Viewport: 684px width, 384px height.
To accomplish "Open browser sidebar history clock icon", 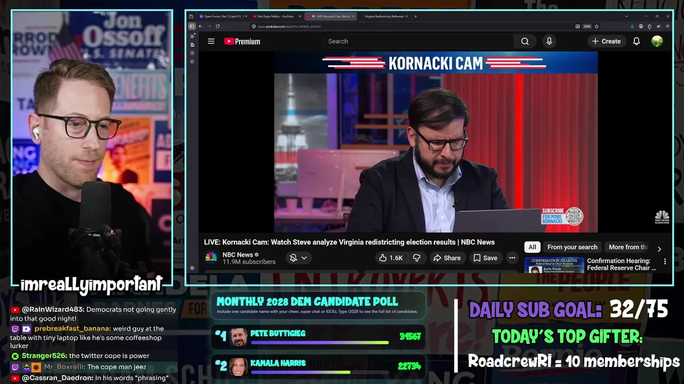I will [x=192, y=53].
